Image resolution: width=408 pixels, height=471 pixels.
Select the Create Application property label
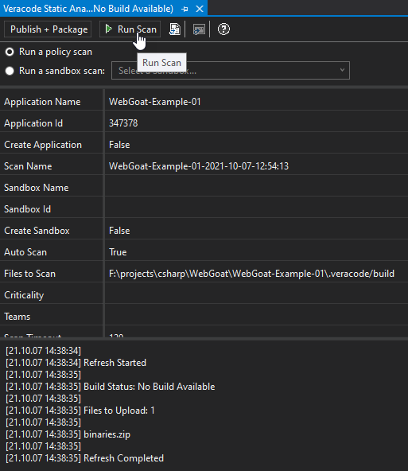[x=43, y=145]
